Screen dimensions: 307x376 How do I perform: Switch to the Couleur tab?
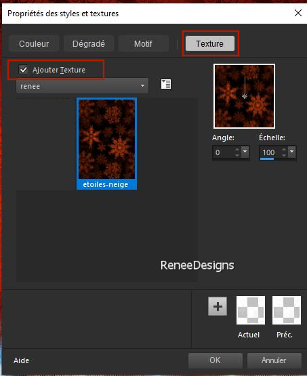[x=34, y=43]
